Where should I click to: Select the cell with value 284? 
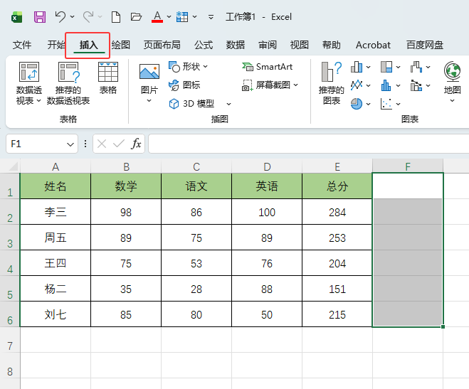(x=337, y=212)
